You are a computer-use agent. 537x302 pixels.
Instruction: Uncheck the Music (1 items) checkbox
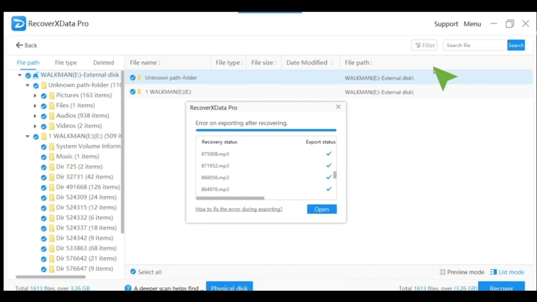click(x=44, y=157)
